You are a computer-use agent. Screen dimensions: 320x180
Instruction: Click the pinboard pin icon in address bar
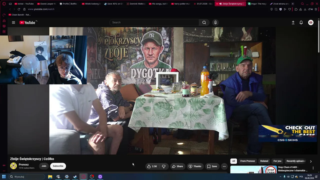pyautogui.click(x=271, y=9)
